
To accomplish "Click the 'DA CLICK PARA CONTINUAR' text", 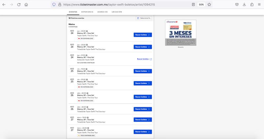I will [x=86, y=63].
